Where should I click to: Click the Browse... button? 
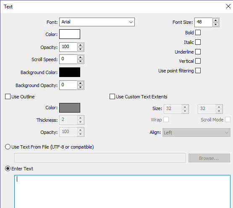209,158
